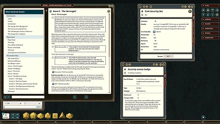Click the +1d modifier button
This screenshot has width=220, height=124.
[13, 115]
